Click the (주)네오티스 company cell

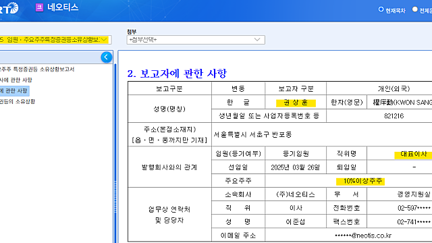[296, 194]
